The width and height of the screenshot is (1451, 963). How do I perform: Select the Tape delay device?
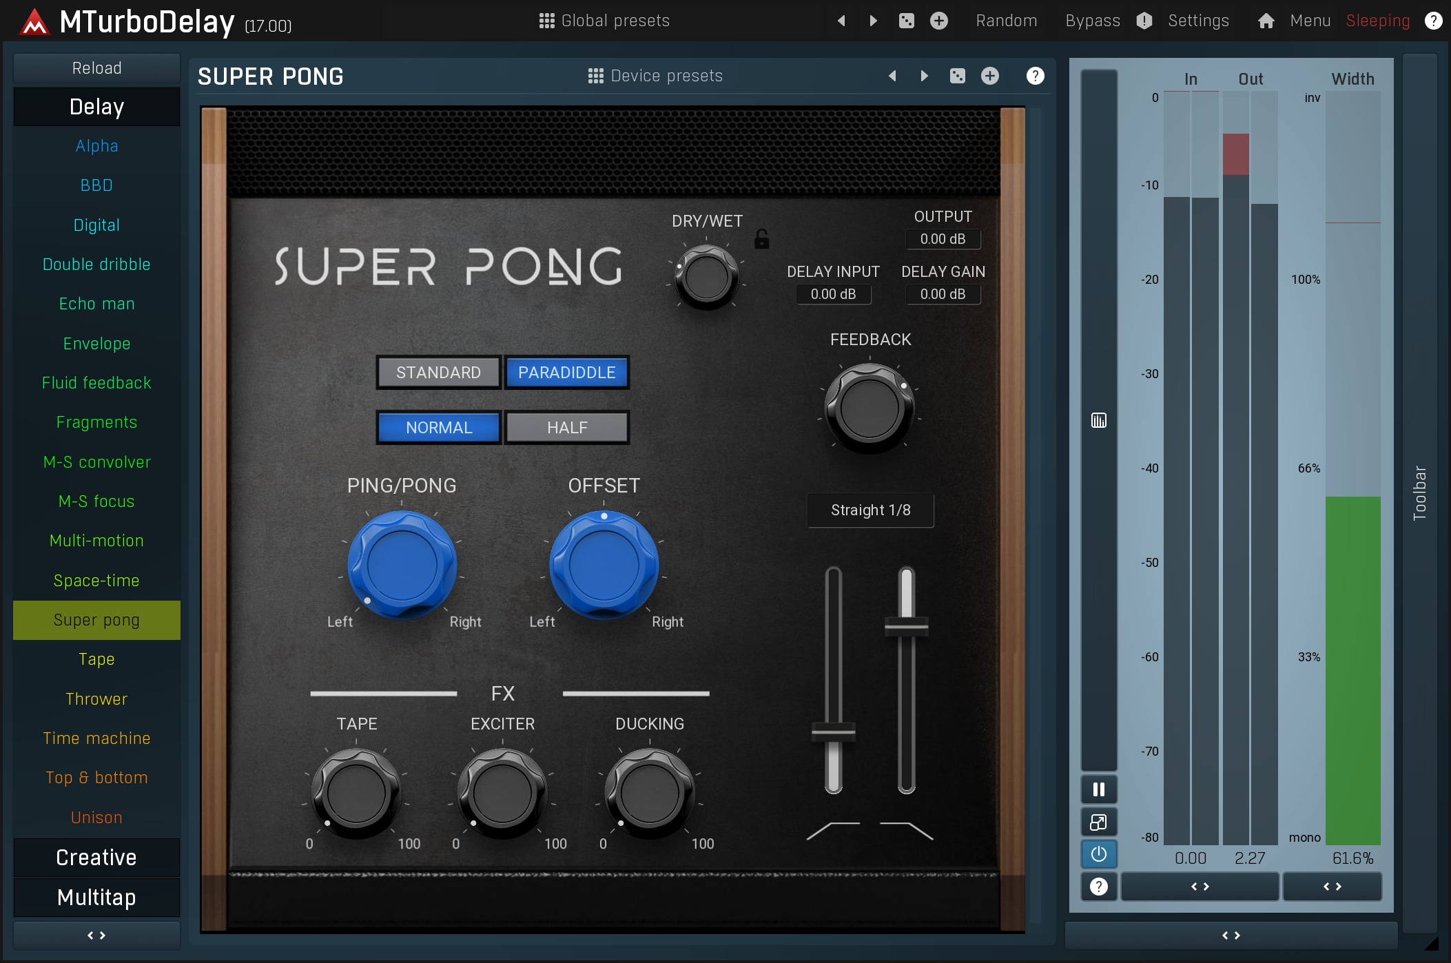(96, 659)
